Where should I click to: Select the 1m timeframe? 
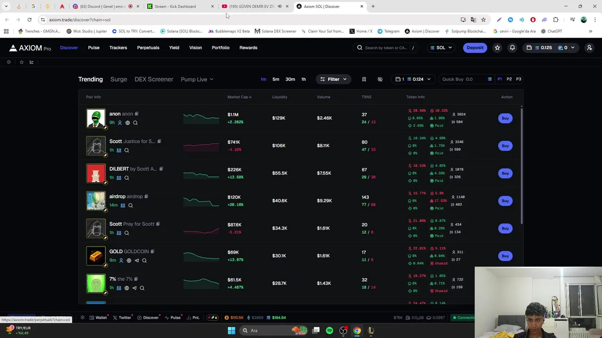point(263,79)
